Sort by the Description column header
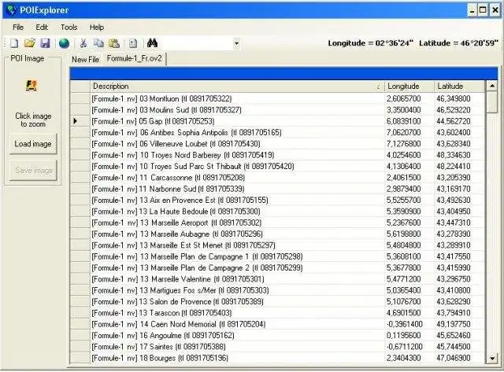Viewport: 504px width, 372px height. coord(237,87)
